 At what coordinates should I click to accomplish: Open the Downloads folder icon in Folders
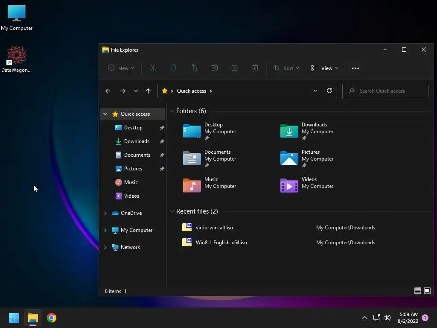289,131
